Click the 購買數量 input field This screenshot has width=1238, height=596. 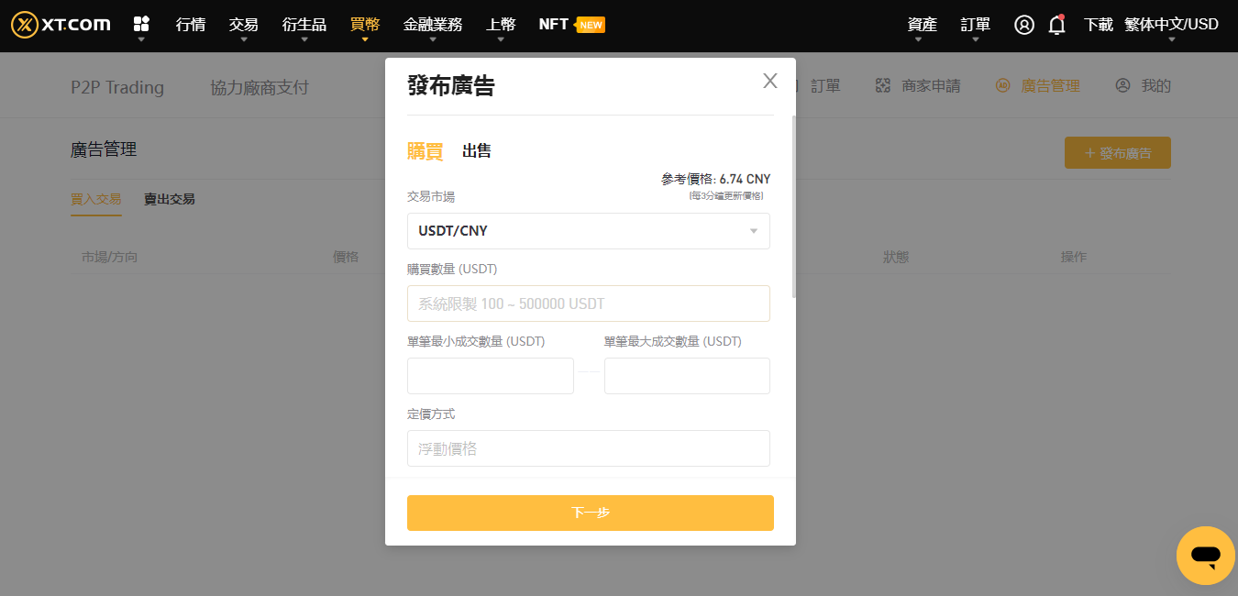[589, 304]
